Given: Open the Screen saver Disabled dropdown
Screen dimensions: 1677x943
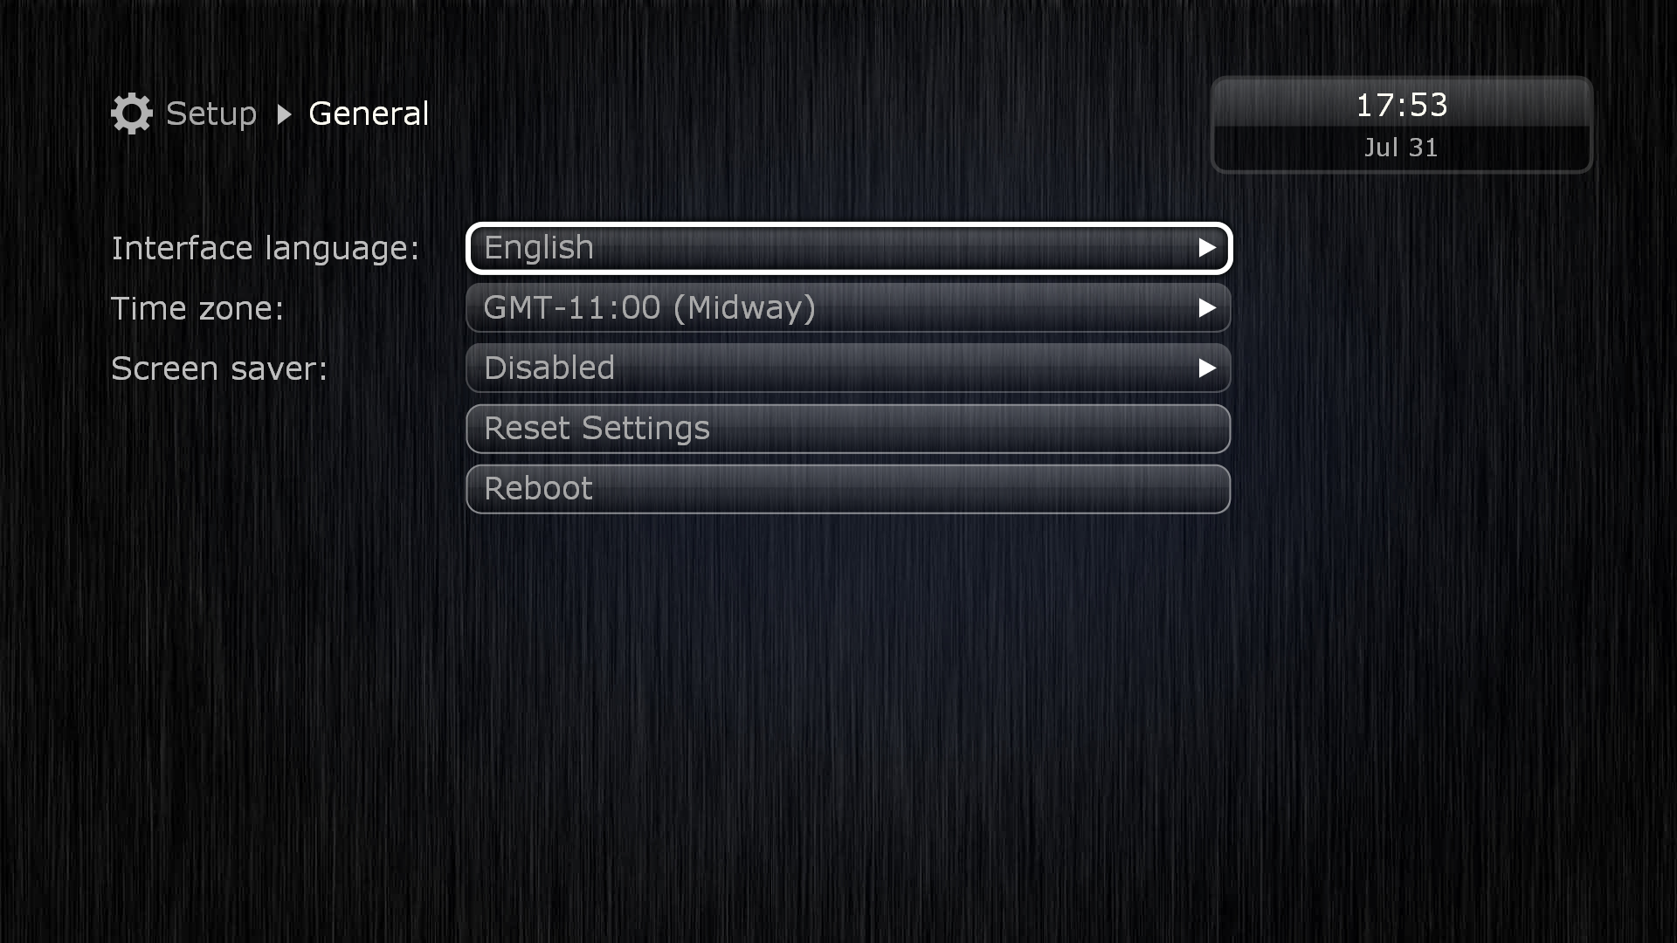Looking at the screenshot, I should tap(849, 368).
